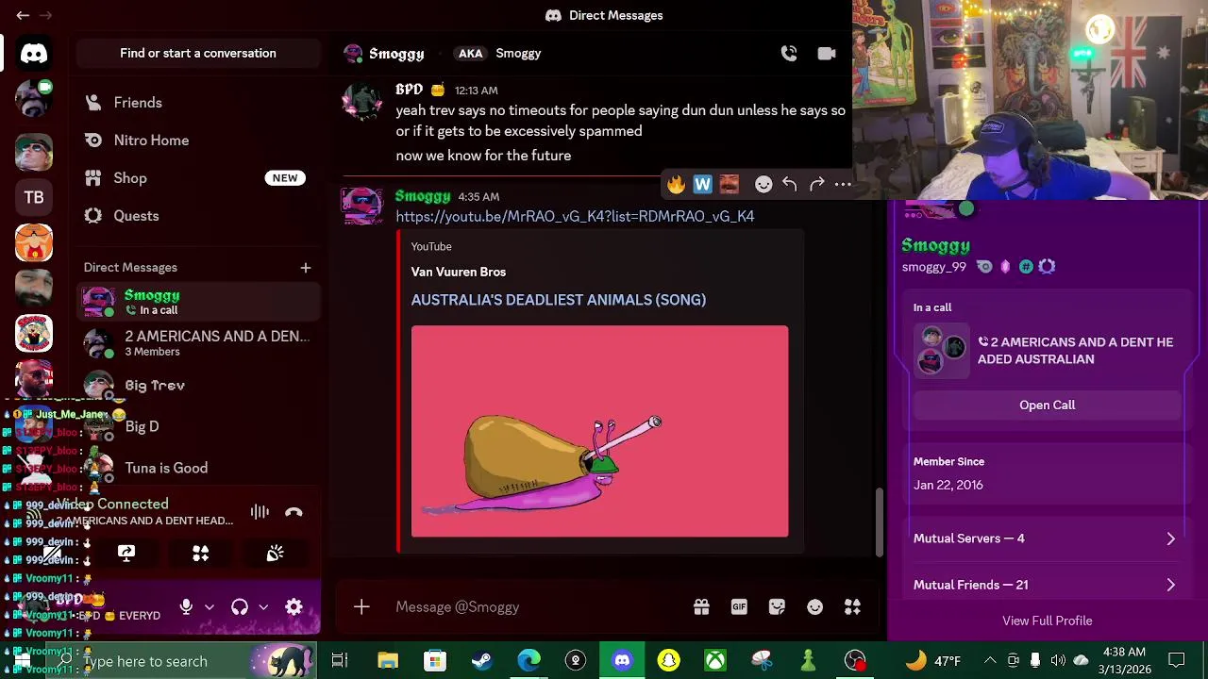Mute the microphone
Image resolution: width=1208 pixels, height=679 pixels.
click(x=186, y=607)
